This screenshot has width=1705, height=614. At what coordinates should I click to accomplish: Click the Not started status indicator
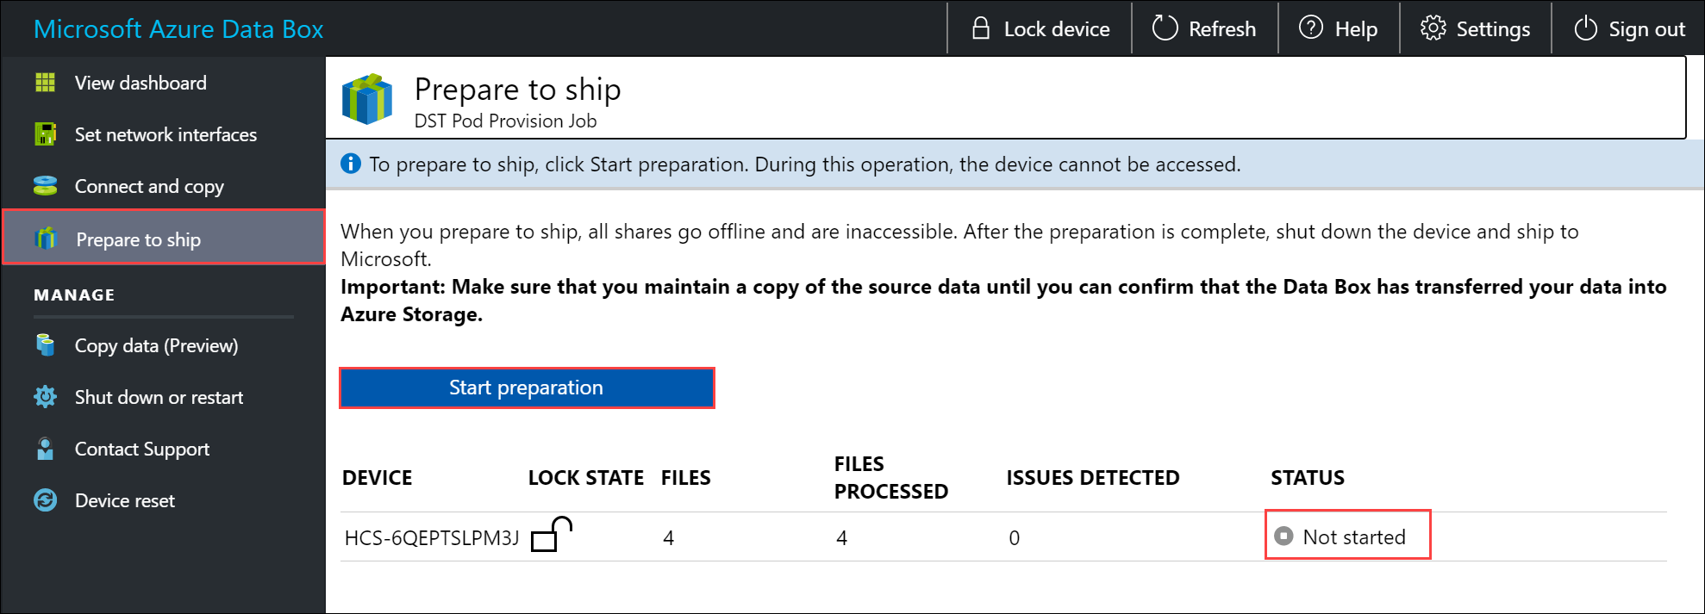(1347, 536)
